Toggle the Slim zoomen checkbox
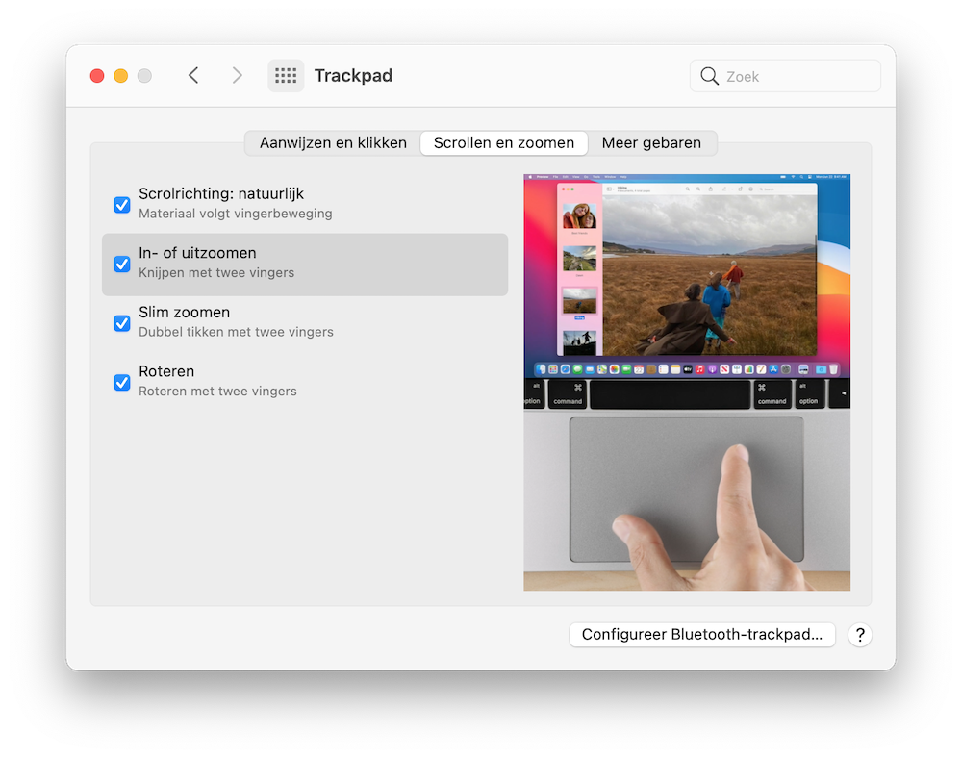Screen dimensions: 962x758 pos(122,323)
